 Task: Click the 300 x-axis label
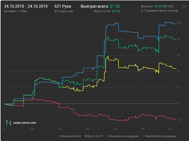87,129
